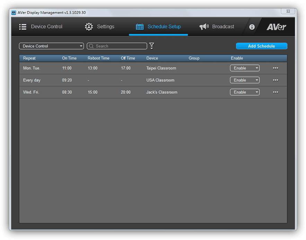Click the Jack's Classroom device cell
This screenshot has height=240, width=306.
[162, 92]
